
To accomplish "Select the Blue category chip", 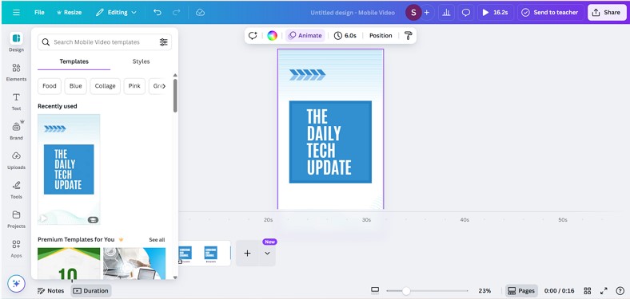I will (75, 86).
